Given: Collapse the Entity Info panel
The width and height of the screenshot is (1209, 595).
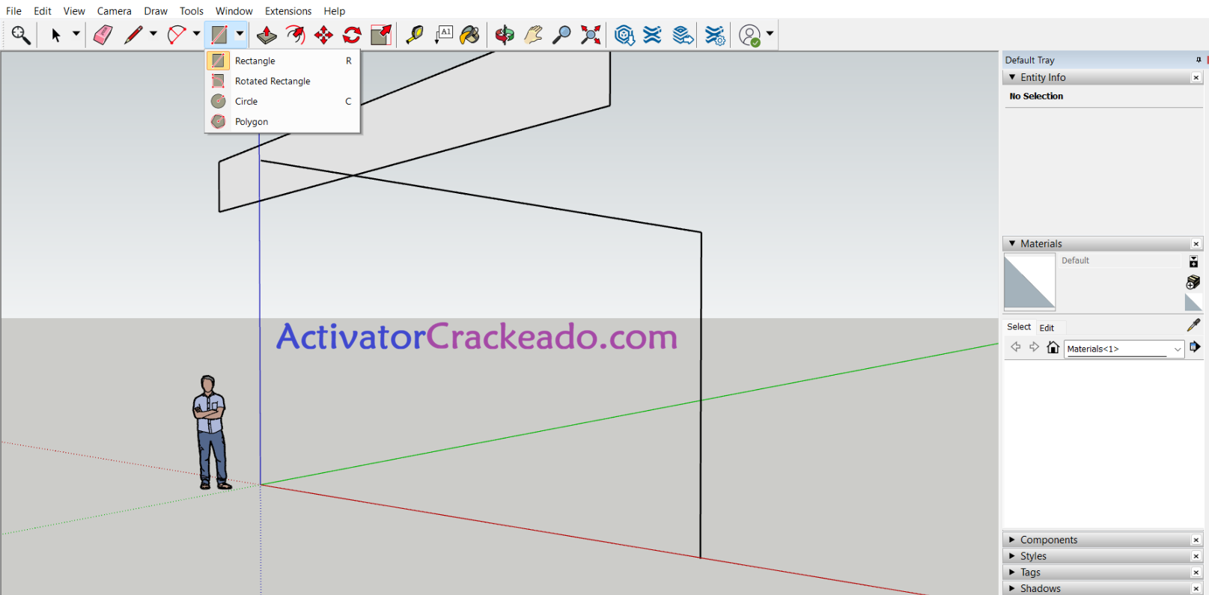Looking at the screenshot, I should (1012, 77).
